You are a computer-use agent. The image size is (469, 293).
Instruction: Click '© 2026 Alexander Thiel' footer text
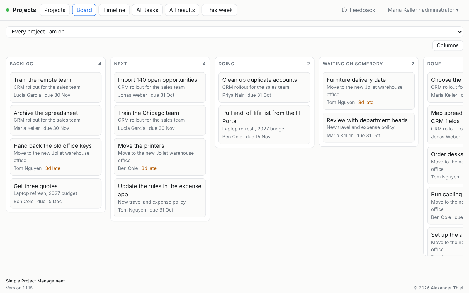(438, 288)
